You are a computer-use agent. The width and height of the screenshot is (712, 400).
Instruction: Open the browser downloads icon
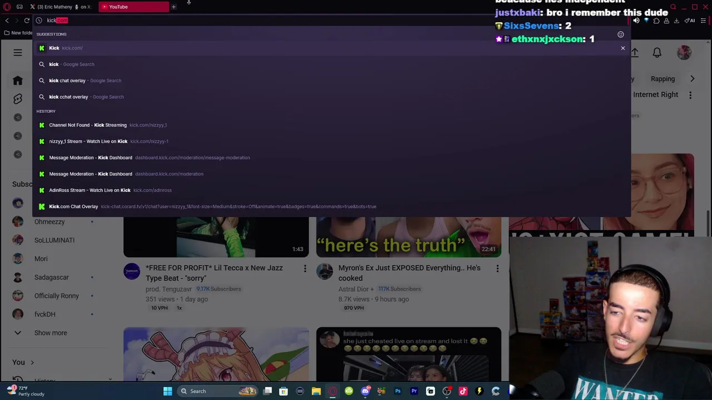(676, 21)
